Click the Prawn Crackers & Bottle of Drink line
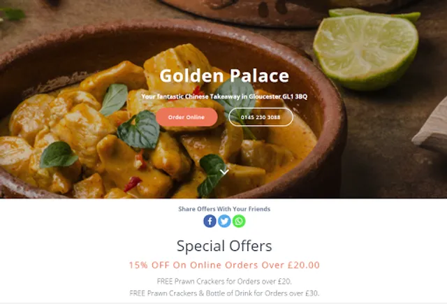 tap(224, 293)
